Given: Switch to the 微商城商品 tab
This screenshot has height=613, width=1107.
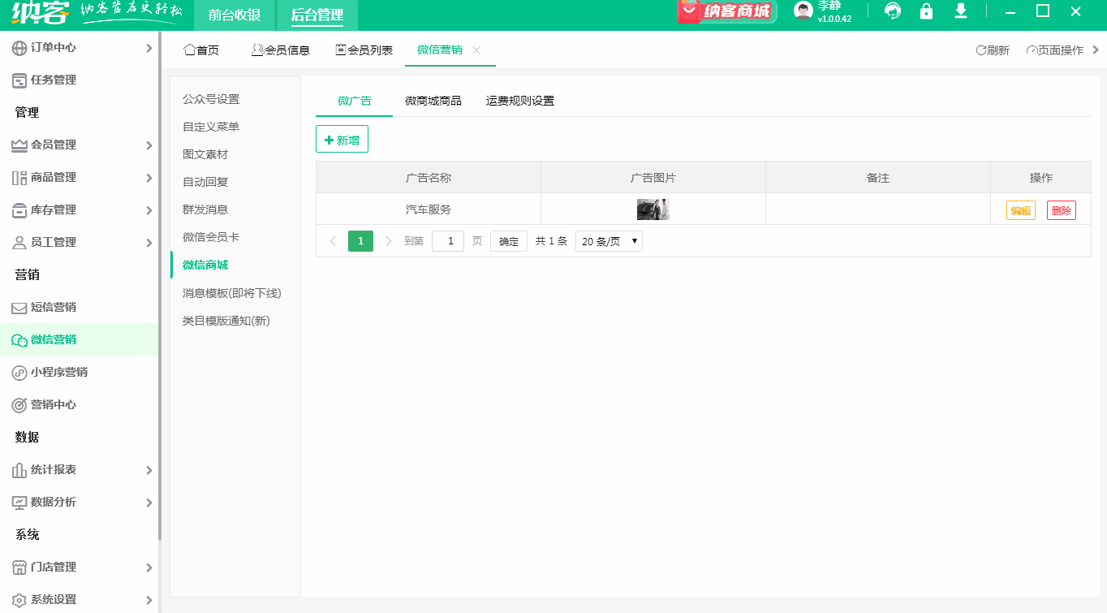Looking at the screenshot, I should [433, 100].
